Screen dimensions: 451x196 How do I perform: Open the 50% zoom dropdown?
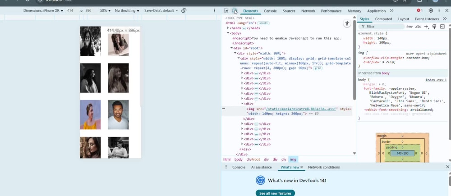[105, 11]
